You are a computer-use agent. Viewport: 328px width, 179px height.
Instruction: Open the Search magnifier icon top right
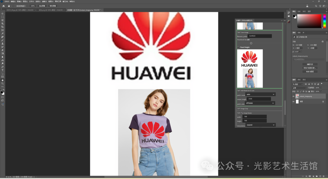(x=316, y=6)
